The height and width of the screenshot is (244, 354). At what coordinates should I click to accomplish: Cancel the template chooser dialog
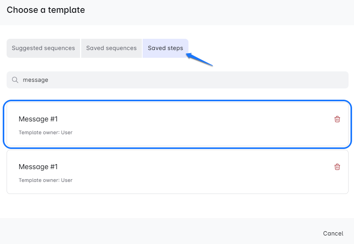(333, 234)
